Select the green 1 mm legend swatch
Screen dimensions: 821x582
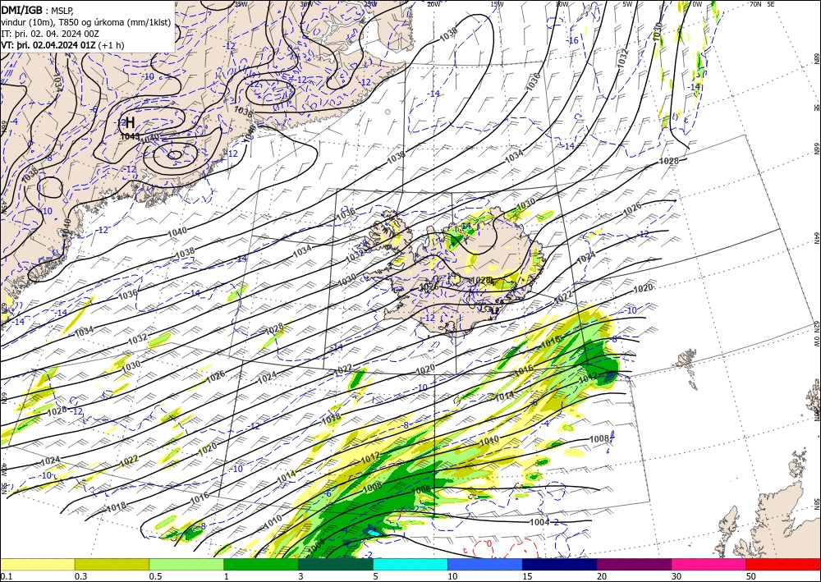261,564
